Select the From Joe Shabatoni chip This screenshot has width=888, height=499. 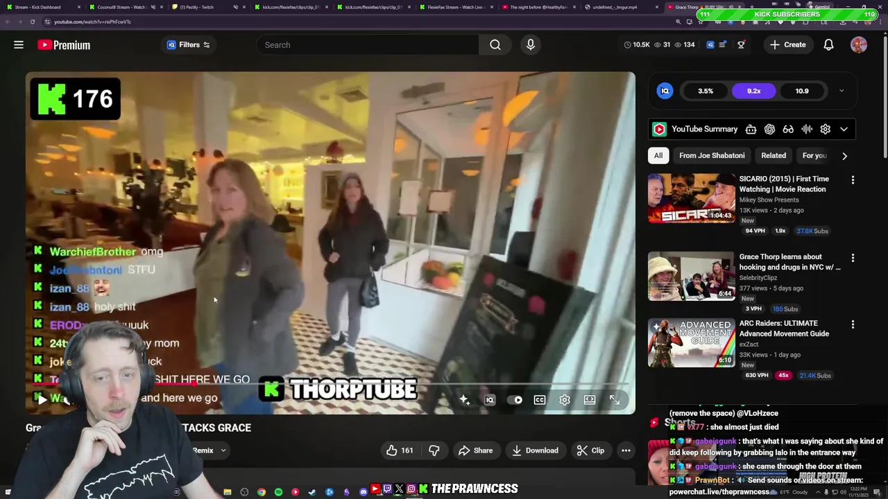[x=712, y=155]
